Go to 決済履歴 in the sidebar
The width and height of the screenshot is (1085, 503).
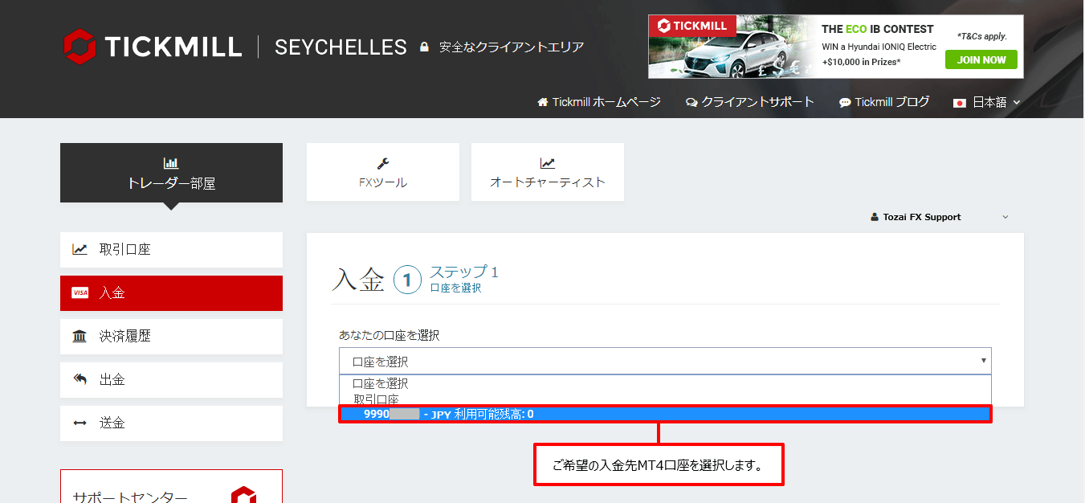[171, 337]
